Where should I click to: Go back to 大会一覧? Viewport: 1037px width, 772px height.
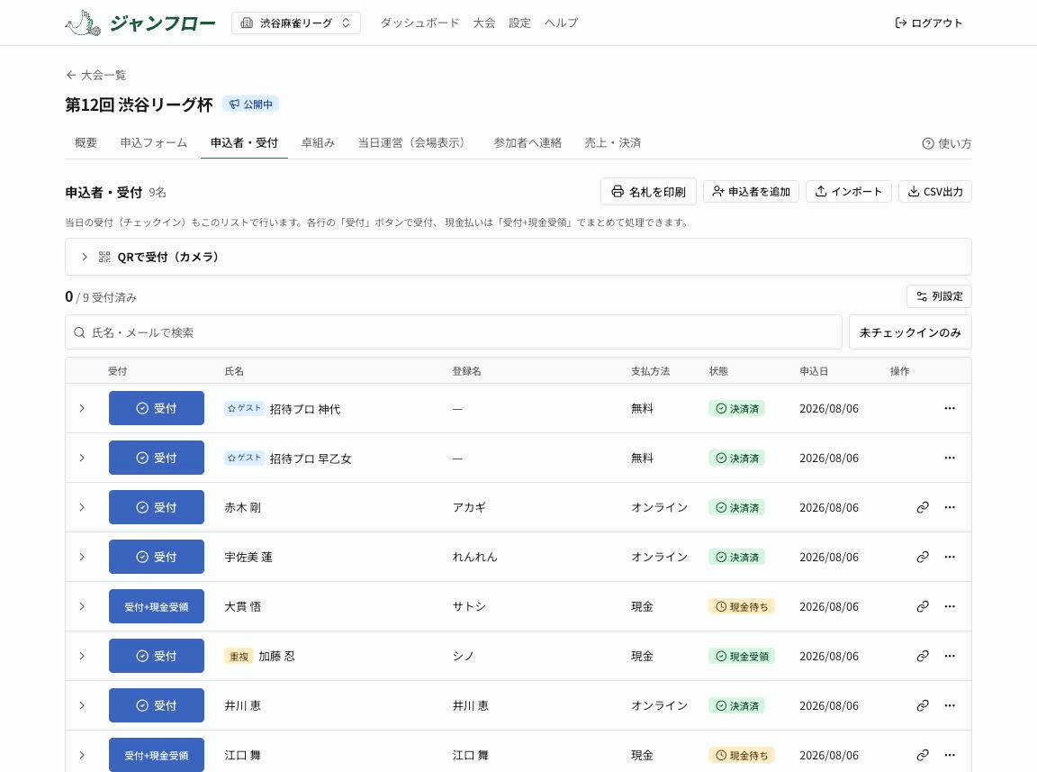point(96,75)
